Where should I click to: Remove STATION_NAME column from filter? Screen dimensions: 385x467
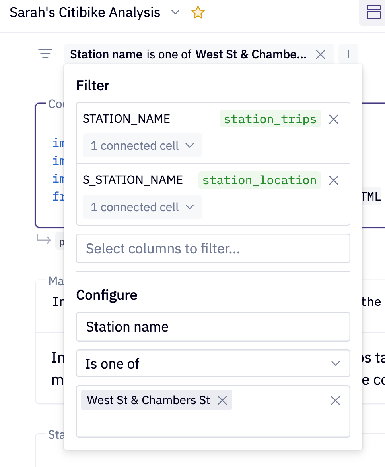[x=334, y=119]
